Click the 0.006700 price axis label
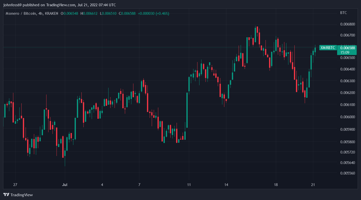 [348, 35]
